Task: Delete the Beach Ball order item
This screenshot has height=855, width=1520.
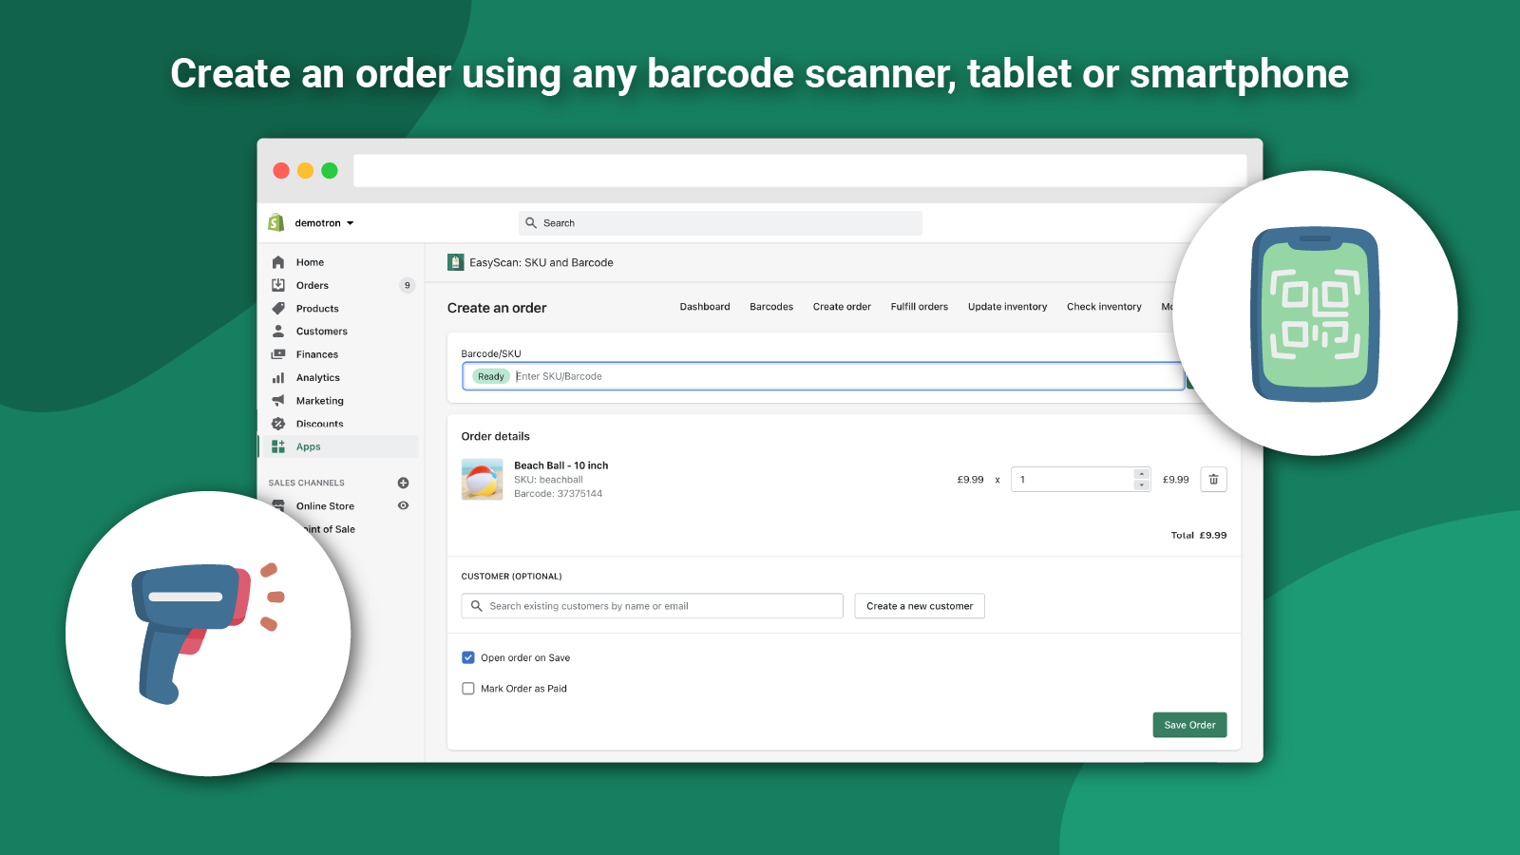Action: (1213, 479)
